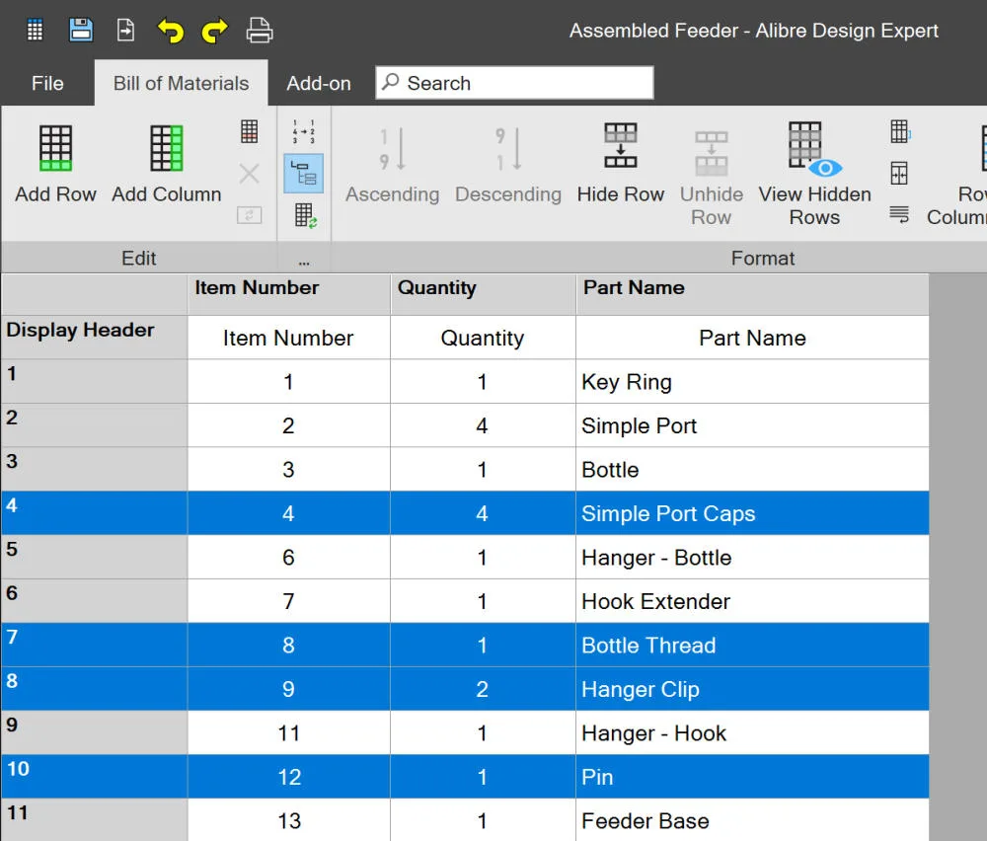Click the yellow Redo arrow
Viewport: 987px width, 841px height.
pyautogui.click(x=214, y=31)
